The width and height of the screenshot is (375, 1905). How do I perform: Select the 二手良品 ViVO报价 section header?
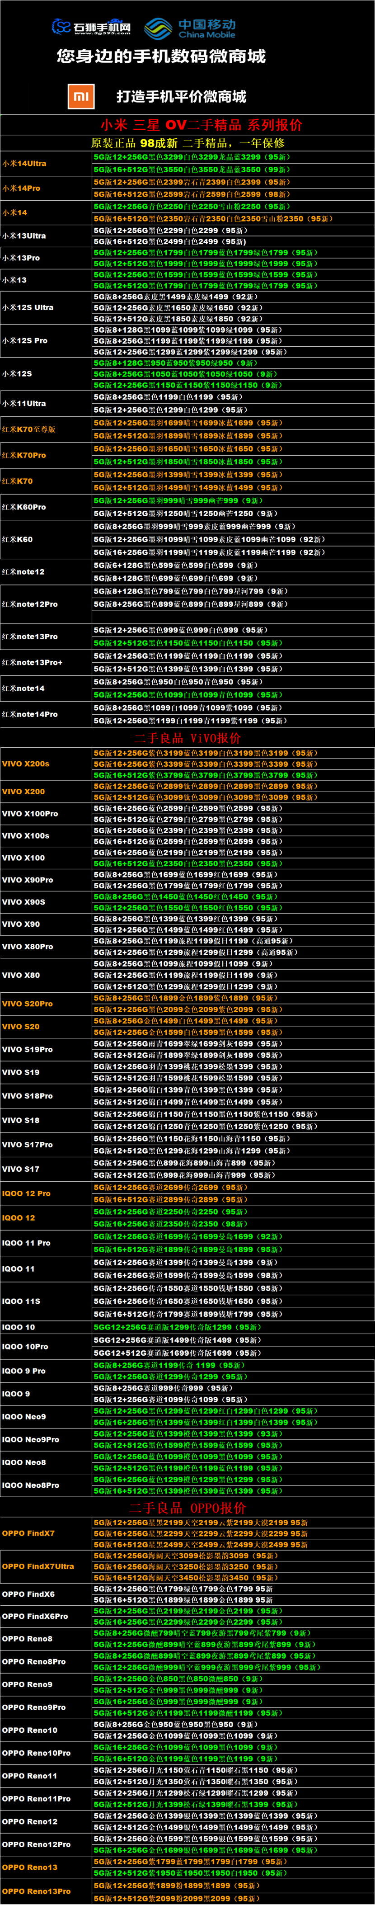(187, 737)
